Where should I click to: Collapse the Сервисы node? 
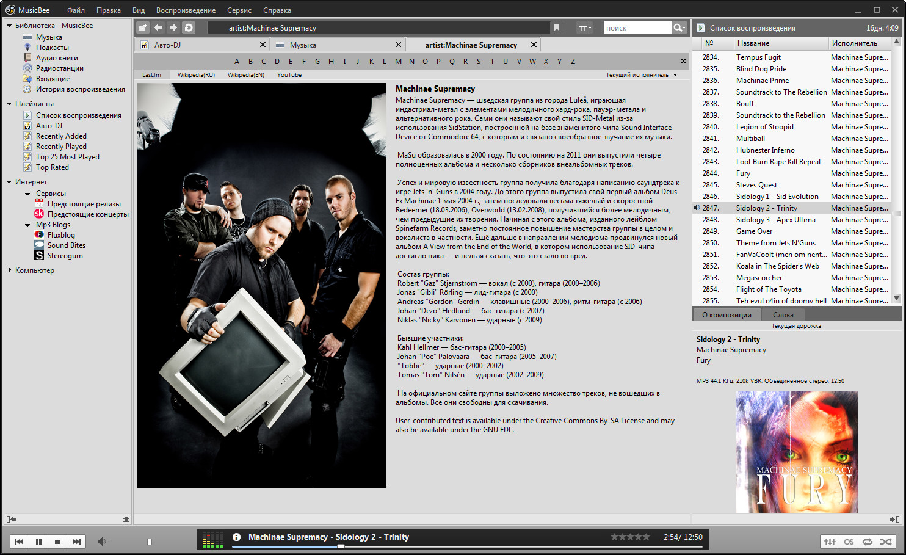(27, 194)
